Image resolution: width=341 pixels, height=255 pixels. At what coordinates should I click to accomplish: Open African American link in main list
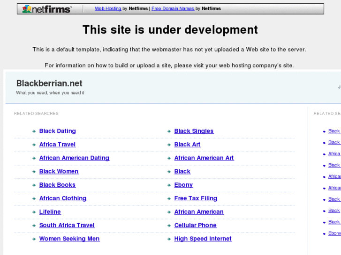pos(199,212)
